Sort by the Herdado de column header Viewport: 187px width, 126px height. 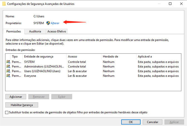(x=119, y=56)
